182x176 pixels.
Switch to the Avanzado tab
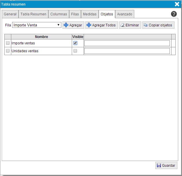tap(124, 14)
